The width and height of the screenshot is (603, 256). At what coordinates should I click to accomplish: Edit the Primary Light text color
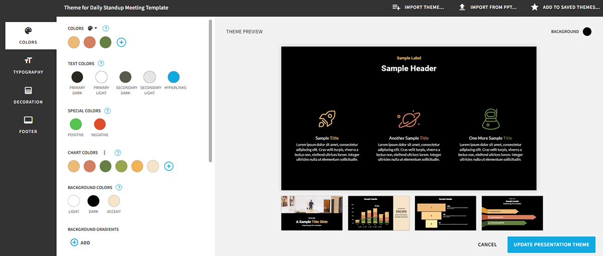[x=102, y=77]
